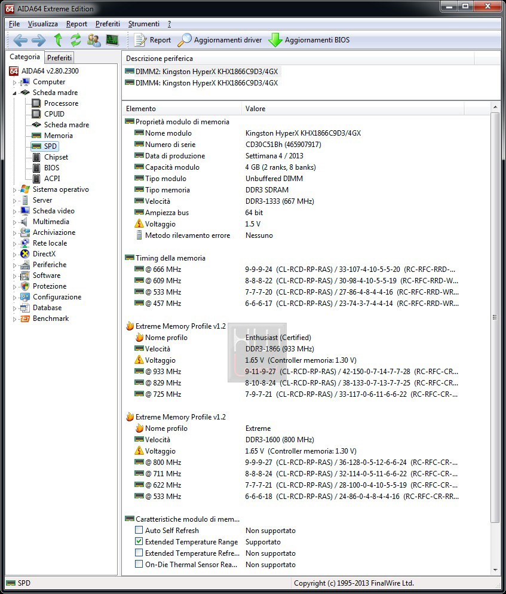The width and height of the screenshot is (506, 594).
Task: Click the vertical scrollbar thumb
Action: pyautogui.click(x=495, y=317)
